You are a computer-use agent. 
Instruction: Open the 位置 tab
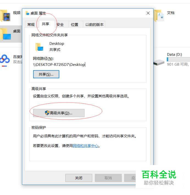click(x=74, y=24)
